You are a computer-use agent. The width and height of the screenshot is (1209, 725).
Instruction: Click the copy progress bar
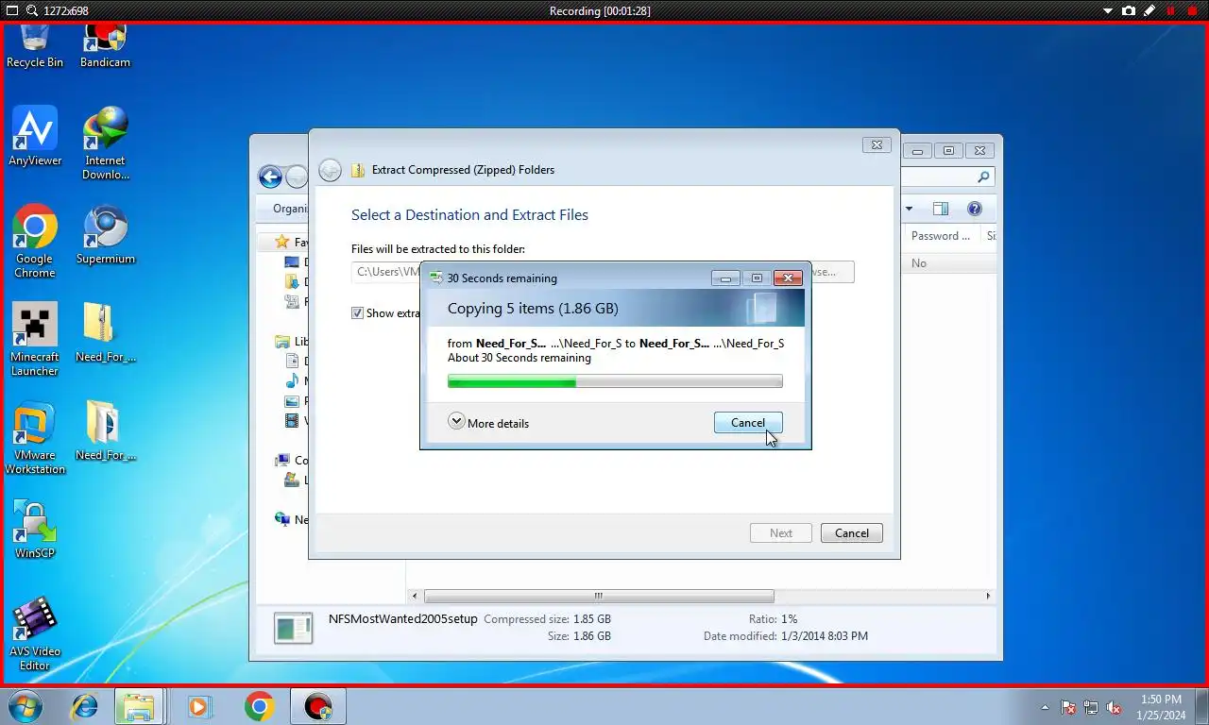pos(615,381)
